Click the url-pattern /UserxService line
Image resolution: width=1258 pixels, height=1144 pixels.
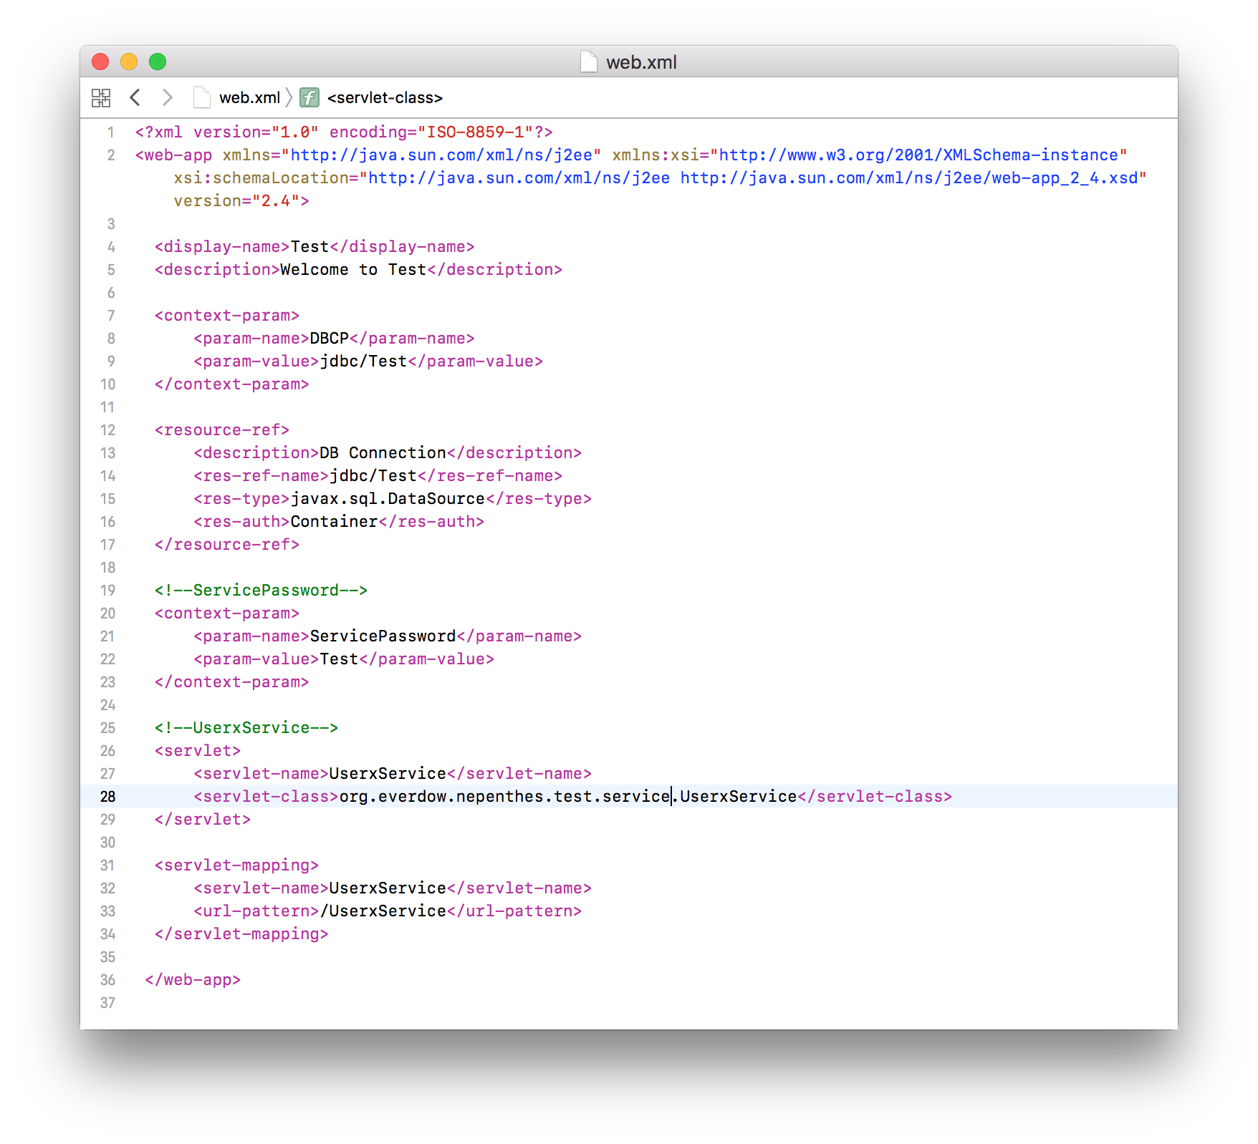pyautogui.click(x=388, y=911)
